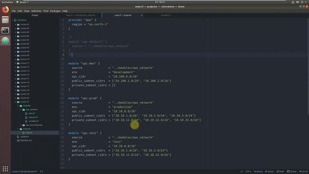Open the Packages menu
The width and height of the screenshot is (309, 174).
click(x=55, y=11)
